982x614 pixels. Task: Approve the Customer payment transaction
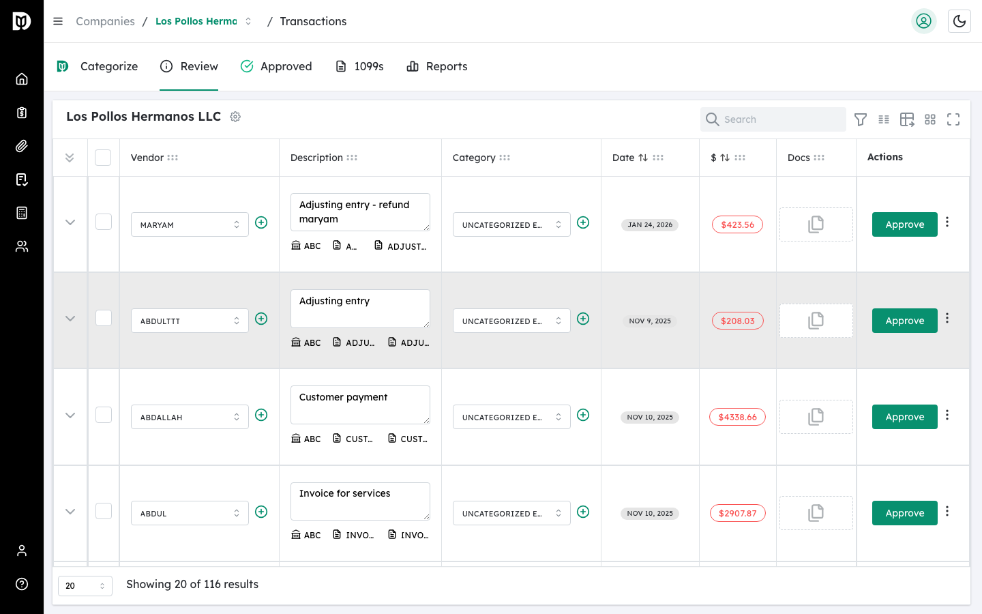tap(904, 417)
